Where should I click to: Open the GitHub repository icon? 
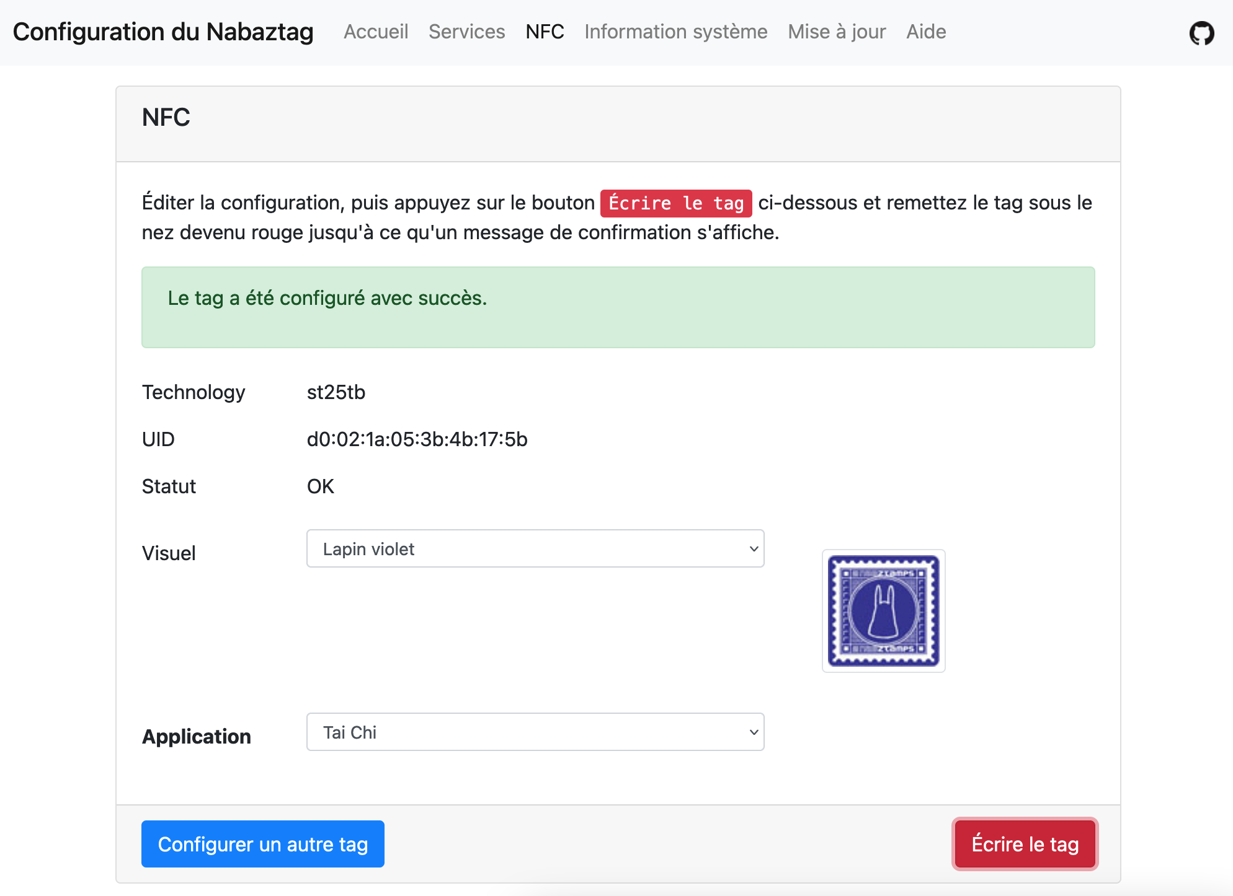1201,33
